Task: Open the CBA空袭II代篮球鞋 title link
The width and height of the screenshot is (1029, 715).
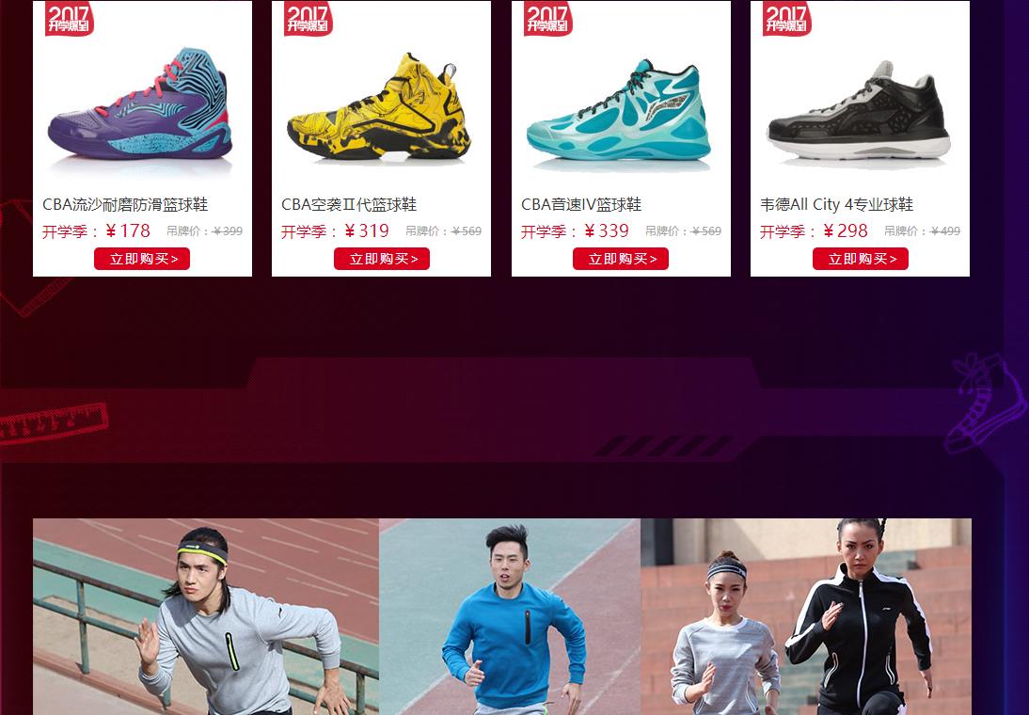Action: (x=349, y=205)
